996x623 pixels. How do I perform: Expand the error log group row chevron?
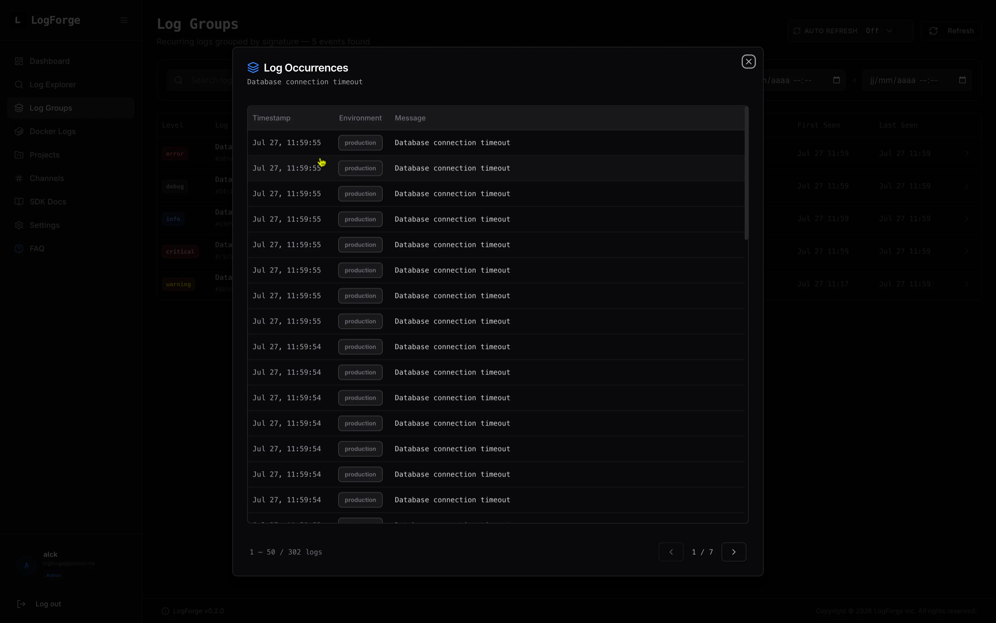[967, 153]
